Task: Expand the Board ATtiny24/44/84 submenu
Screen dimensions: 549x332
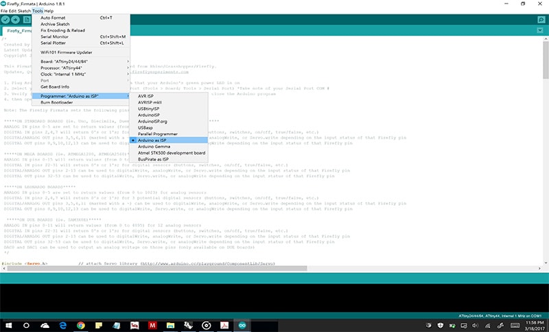Action: (81, 62)
